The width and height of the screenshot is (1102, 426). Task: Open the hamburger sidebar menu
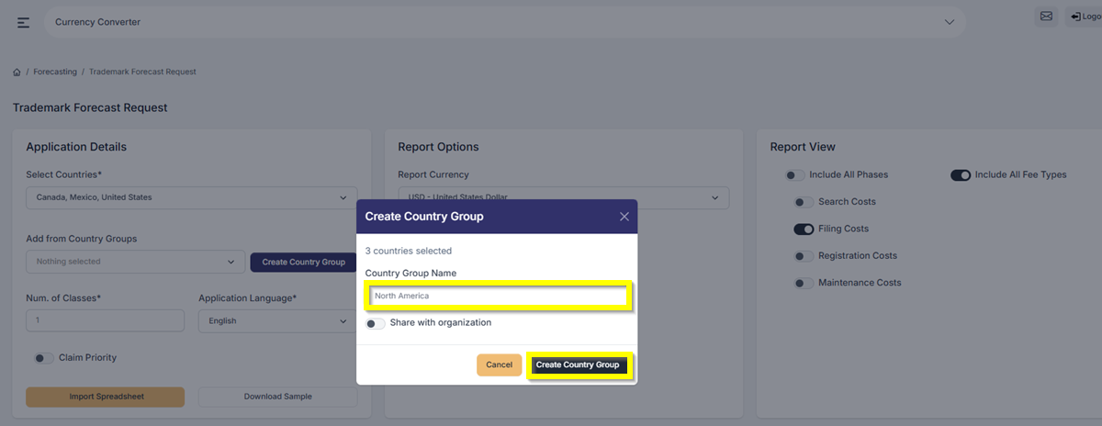pos(23,22)
